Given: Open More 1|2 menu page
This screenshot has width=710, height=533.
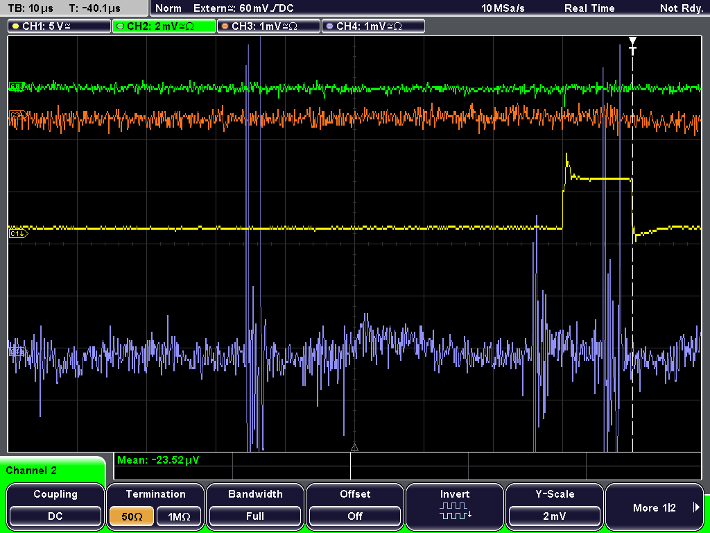Looking at the screenshot, I should [655, 507].
